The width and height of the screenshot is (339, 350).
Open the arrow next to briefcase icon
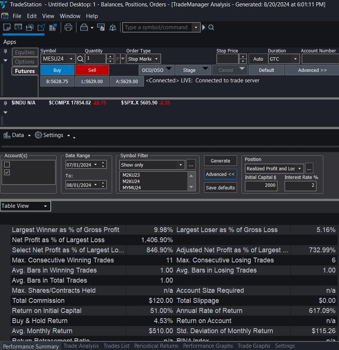click(x=92, y=28)
